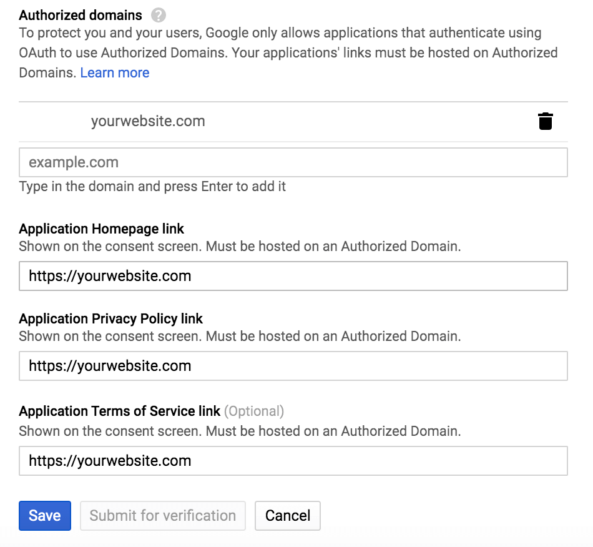Viewport: 593px width, 547px height.
Task: Click the Application Terms of Service label
Action: pos(120,411)
